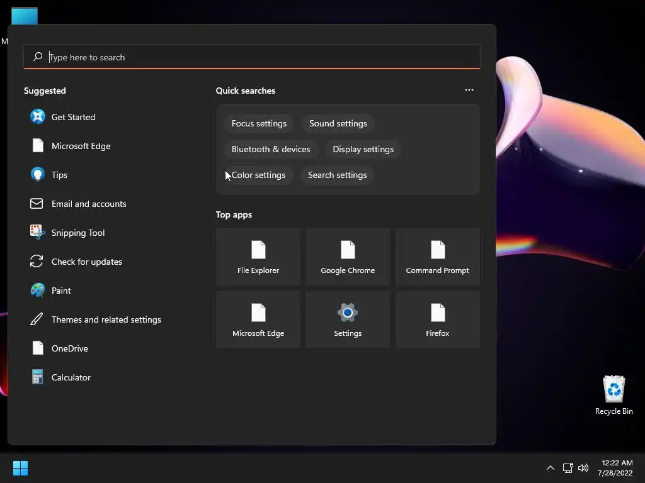Open File Explorer from Top apps
645x483 pixels.
tap(258, 257)
